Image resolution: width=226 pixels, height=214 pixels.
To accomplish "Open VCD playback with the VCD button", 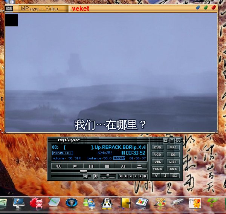I will pyautogui.click(x=158, y=154).
